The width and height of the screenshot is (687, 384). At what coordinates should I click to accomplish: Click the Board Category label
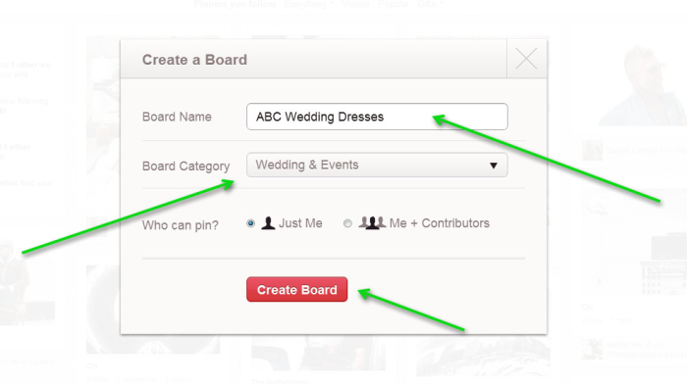tap(186, 167)
